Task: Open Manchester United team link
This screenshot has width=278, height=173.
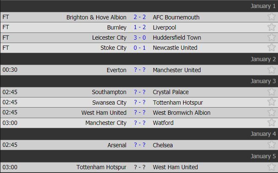Action: click(177, 70)
